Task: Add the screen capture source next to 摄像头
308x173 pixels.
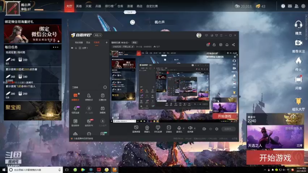Action: click(x=136, y=129)
